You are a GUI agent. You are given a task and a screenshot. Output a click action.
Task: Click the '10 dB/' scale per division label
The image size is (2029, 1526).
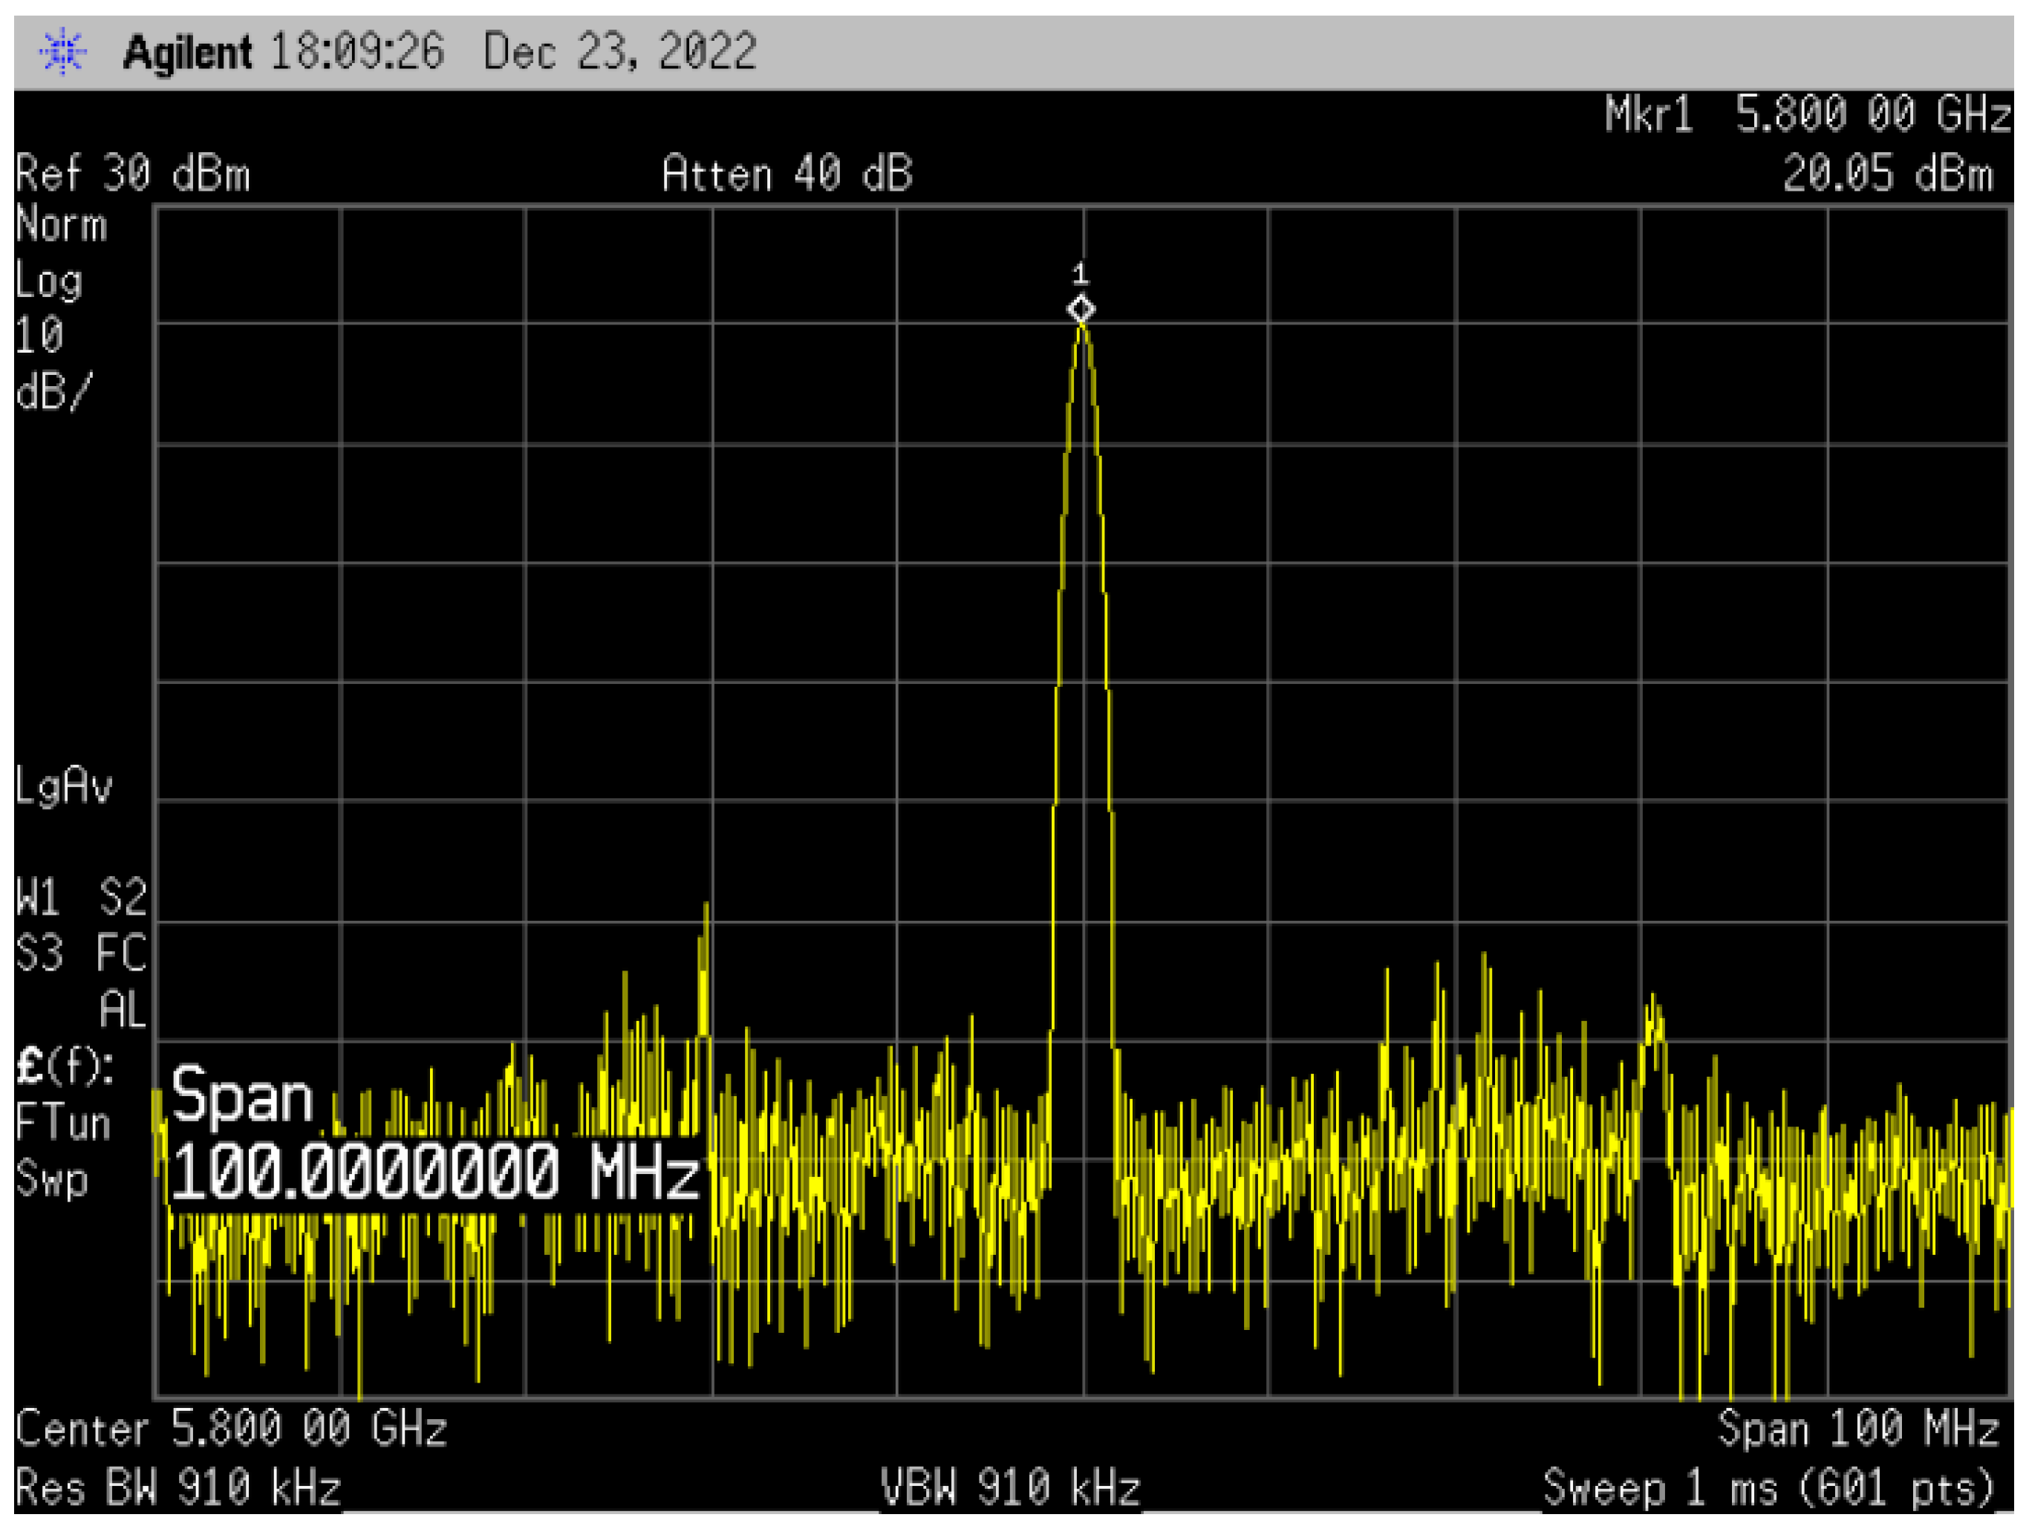pyautogui.click(x=53, y=364)
